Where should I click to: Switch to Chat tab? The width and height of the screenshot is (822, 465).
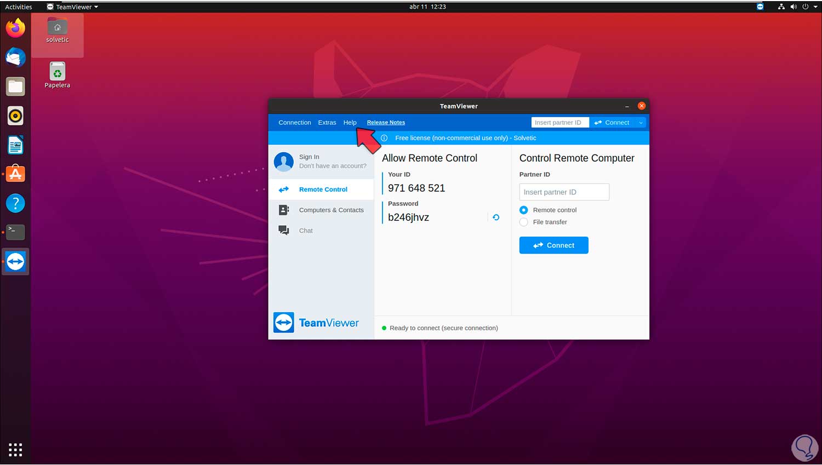321,231
